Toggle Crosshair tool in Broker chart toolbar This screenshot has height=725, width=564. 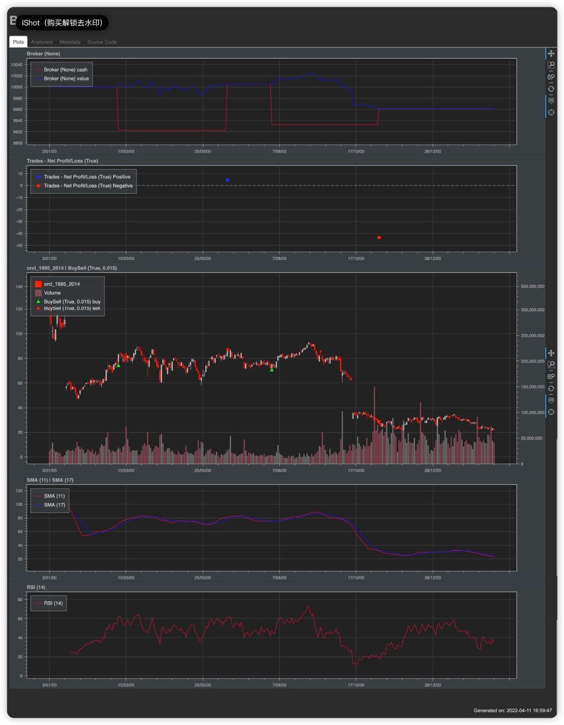[551, 112]
